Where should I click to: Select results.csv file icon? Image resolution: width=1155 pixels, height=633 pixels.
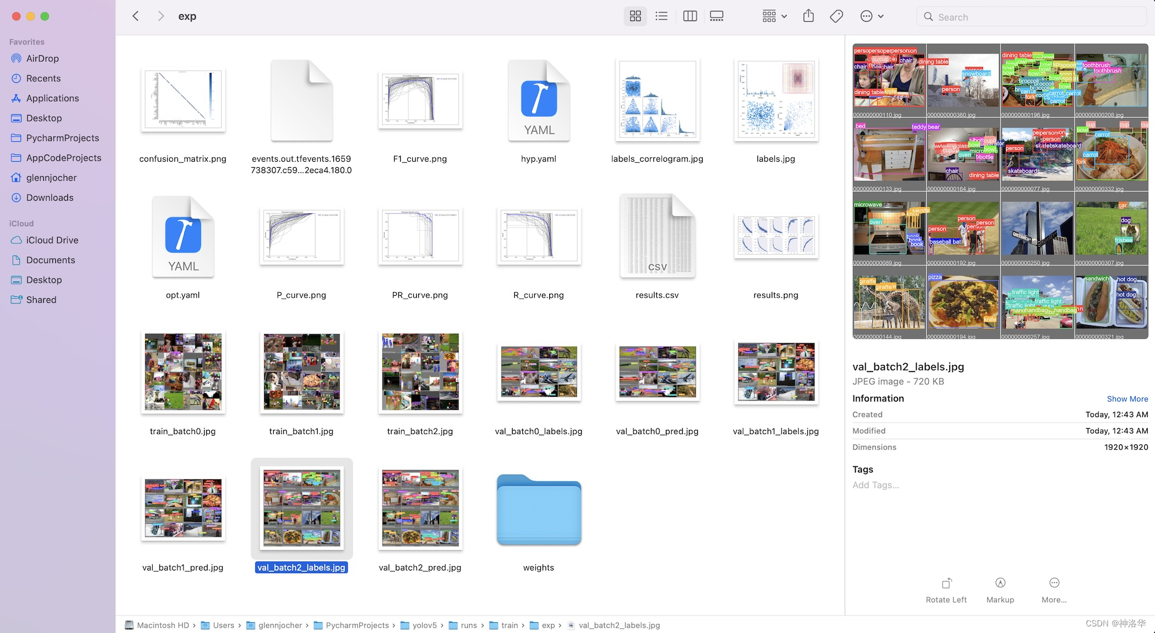pyautogui.click(x=657, y=236)
